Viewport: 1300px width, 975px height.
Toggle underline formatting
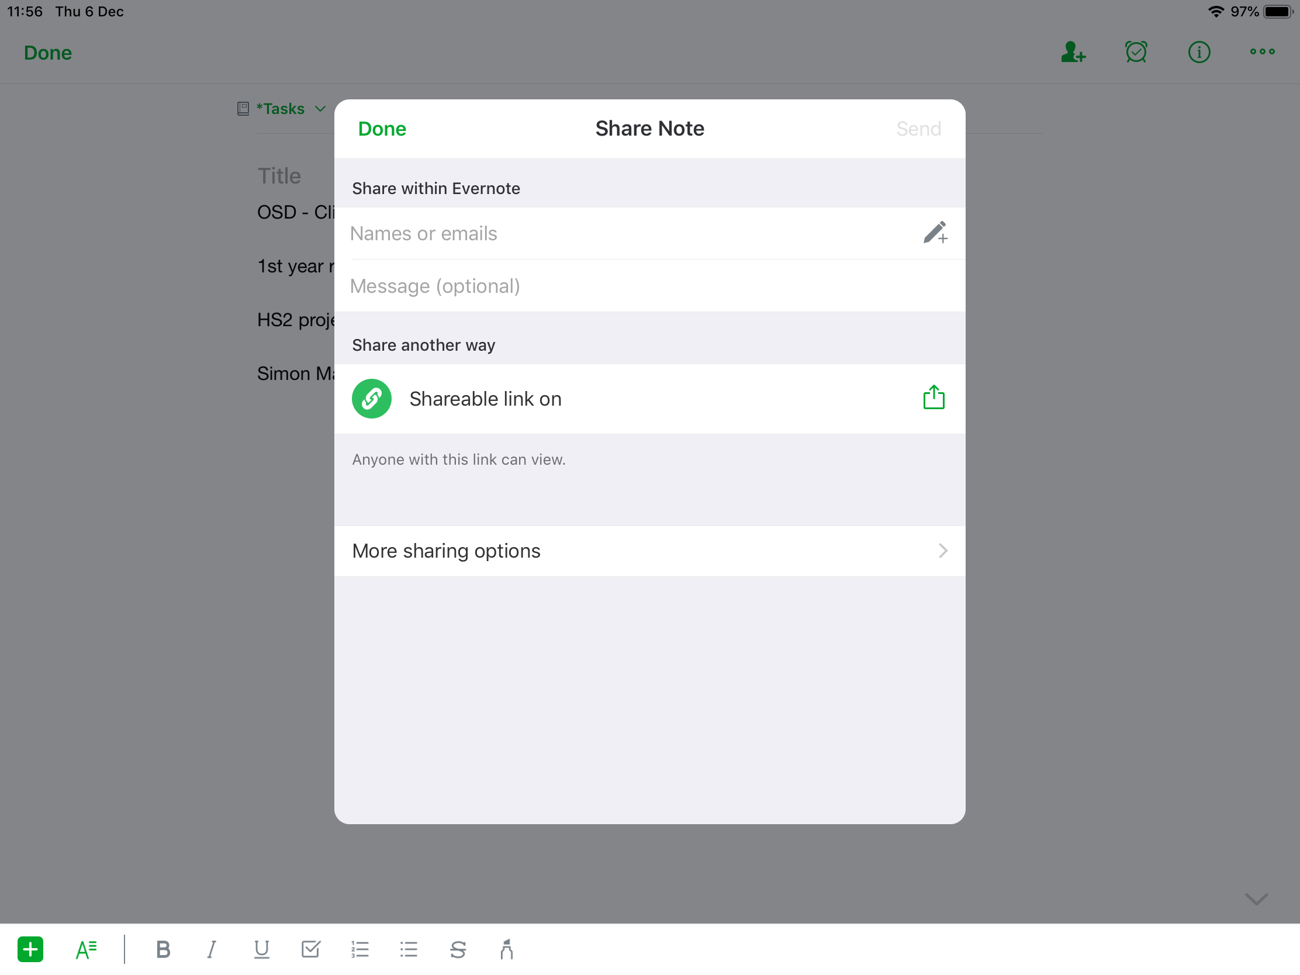click(261, 950)
